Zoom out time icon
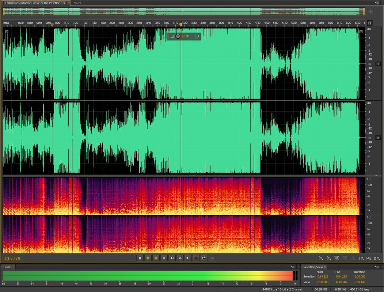 click(x=345, y=258)
